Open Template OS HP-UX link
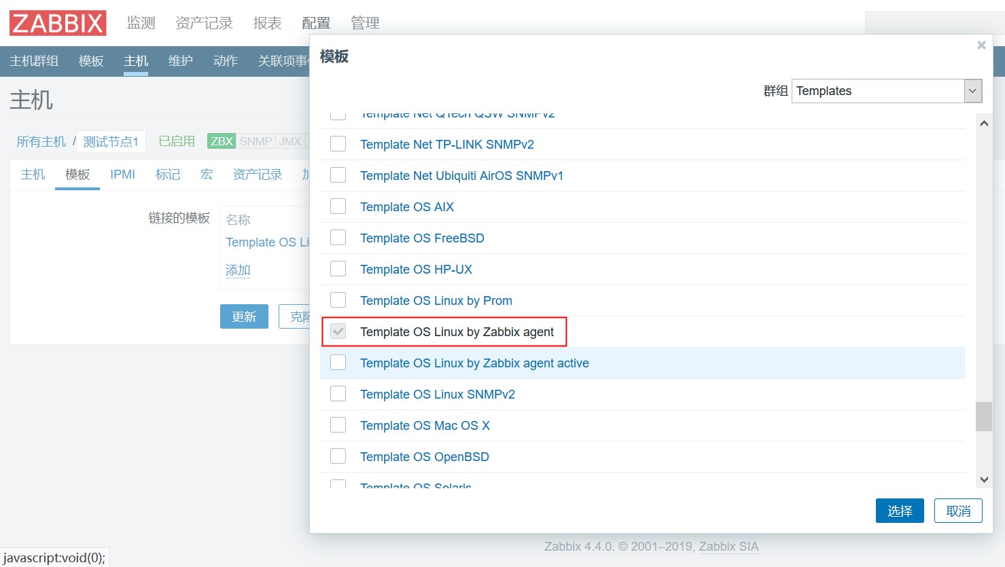The image size is (1005, 567). pyautogui.click(x=416, y=270)
